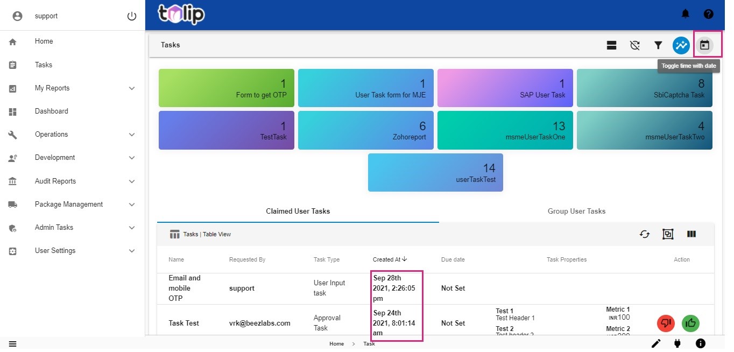Open the SAP User Task card
734x352 pixels.
[x=505, y=88]
